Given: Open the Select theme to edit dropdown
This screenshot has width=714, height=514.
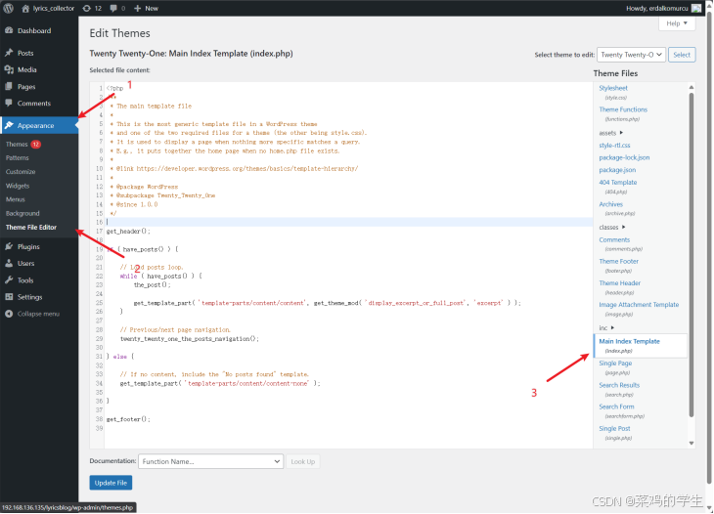Looking at the screenshot, I should pyautogui.click(x=631, y=55).
